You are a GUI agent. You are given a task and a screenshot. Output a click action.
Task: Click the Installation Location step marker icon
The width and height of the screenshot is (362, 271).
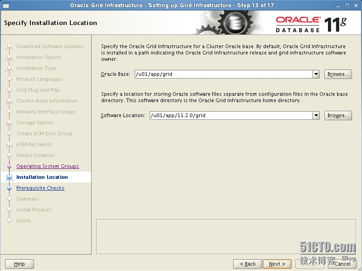[x=9, y=177]
